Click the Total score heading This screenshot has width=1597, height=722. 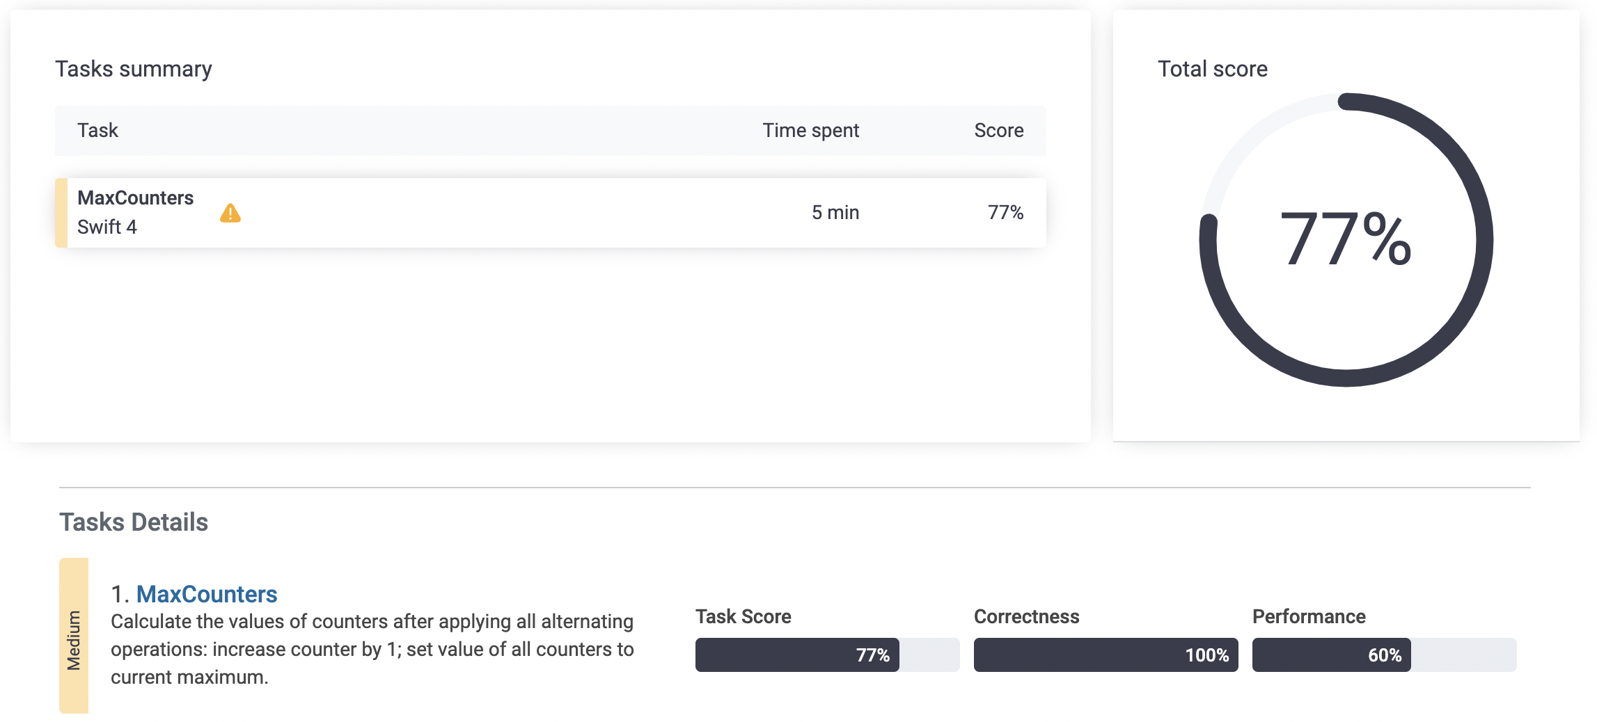click(x=1212, y=69)
